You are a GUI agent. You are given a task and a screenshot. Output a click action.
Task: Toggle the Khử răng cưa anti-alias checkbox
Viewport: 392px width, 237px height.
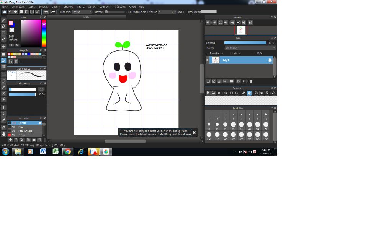pyautogui.click(x=131, y=12)
